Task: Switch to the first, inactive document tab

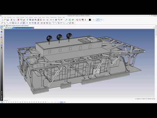Action: tap(9, 28)
